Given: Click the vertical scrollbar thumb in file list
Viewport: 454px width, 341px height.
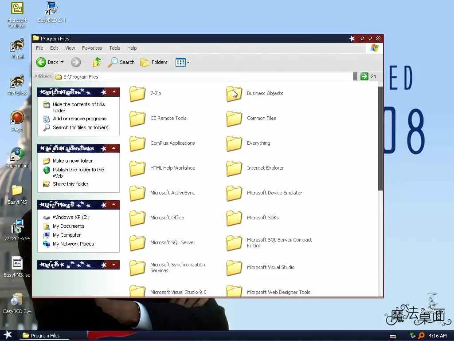Looking at the screenshot, I should 380,139.
